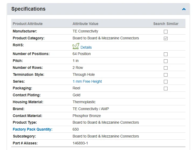Toggle the Series search similar checkbox

166,82
